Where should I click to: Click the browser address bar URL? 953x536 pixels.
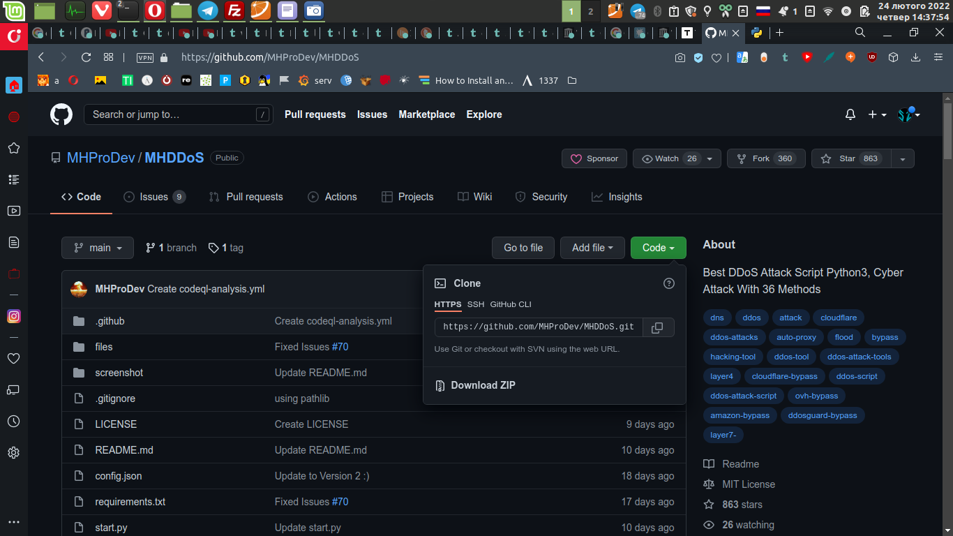[270, 58]
